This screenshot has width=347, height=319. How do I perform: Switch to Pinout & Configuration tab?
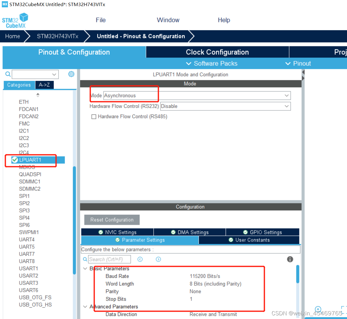click(x=74, y=52)
